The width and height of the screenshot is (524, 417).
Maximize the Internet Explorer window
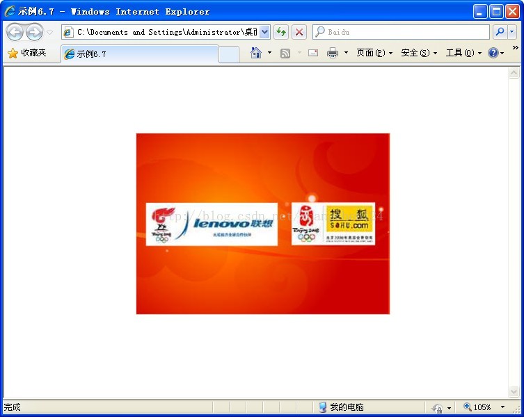tap(496, 12)
